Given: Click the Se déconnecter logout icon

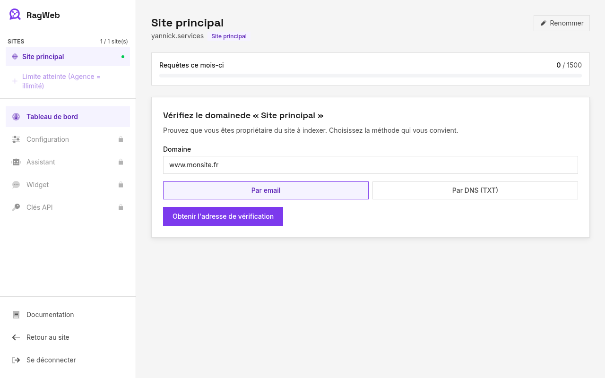Looking at the screenshot, I should point(16,360).
